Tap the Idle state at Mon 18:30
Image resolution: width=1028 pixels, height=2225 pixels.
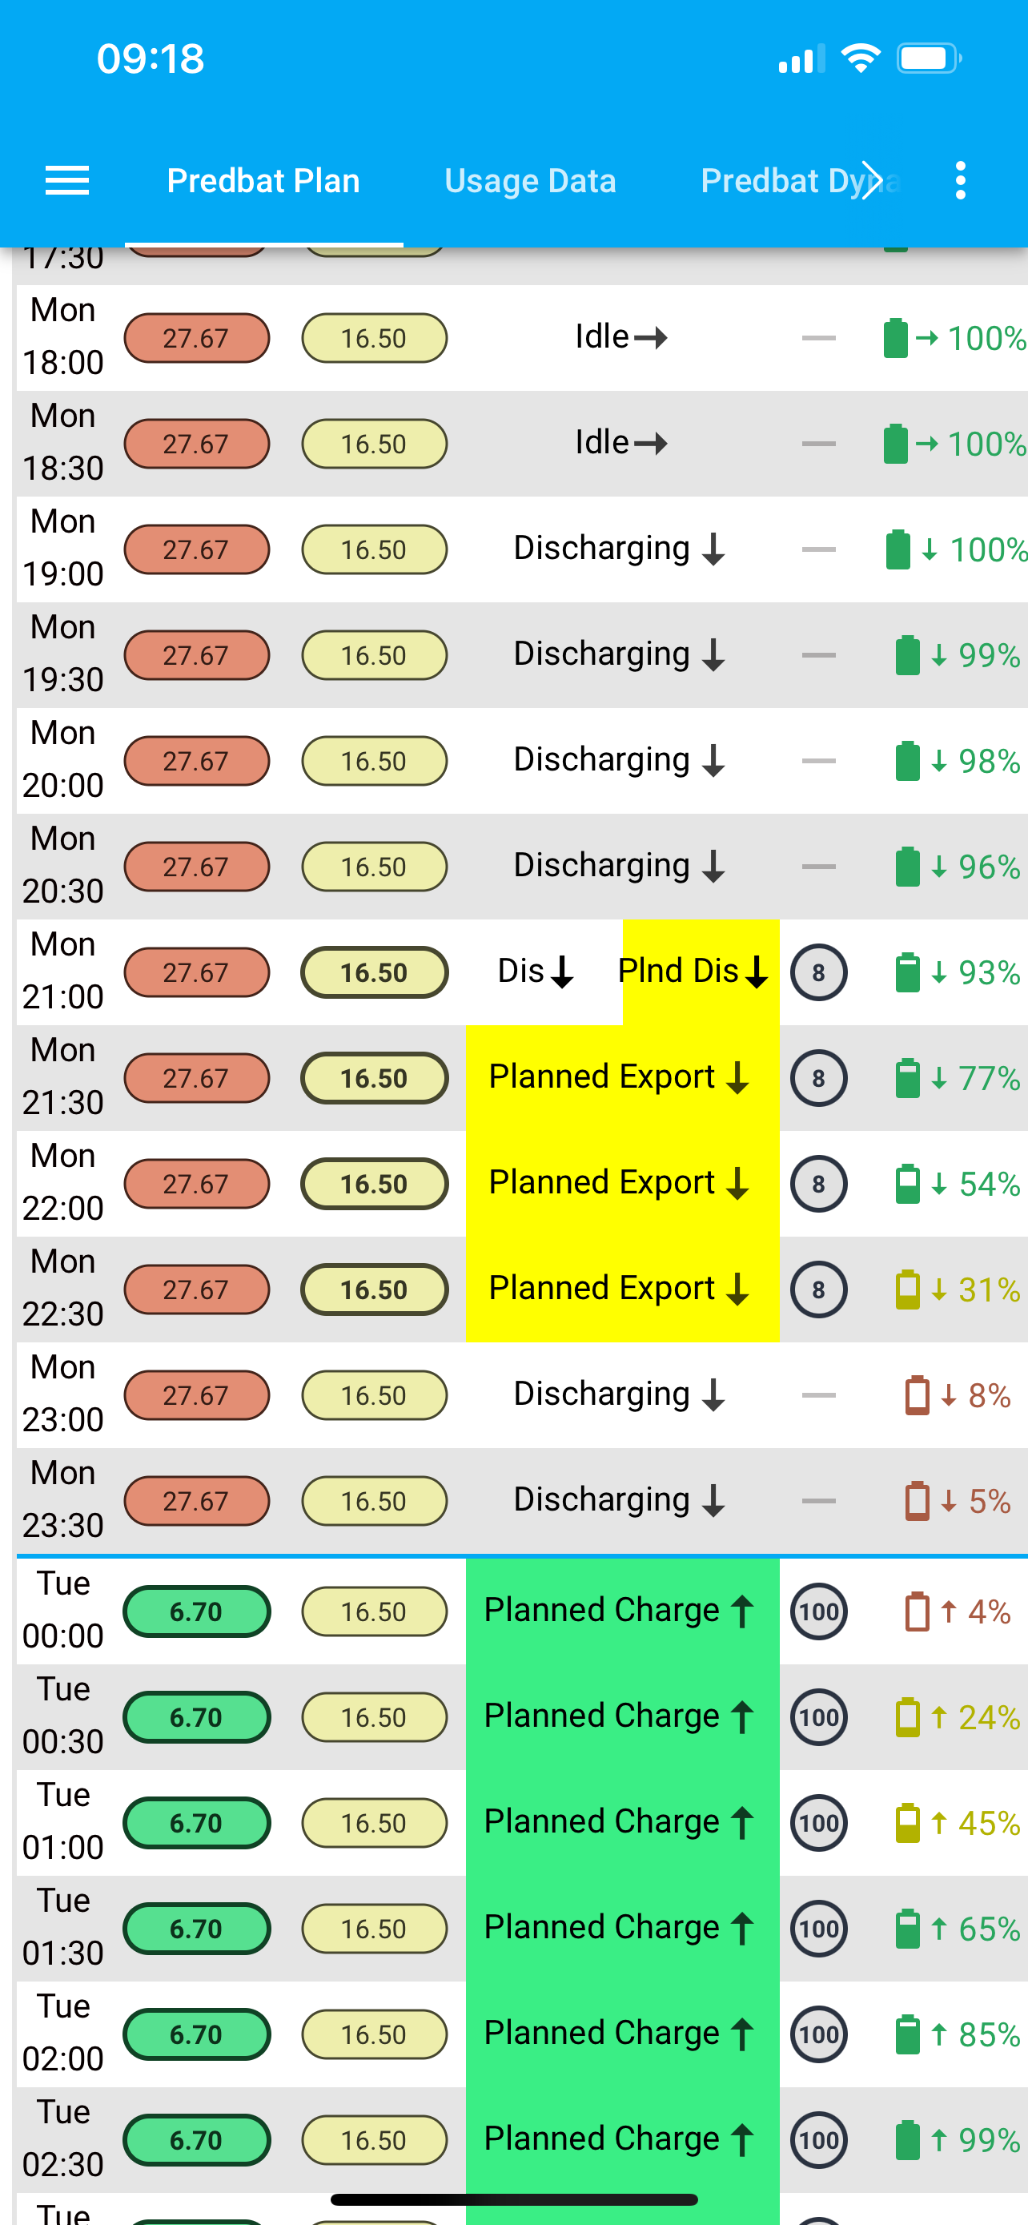[621, 443]
